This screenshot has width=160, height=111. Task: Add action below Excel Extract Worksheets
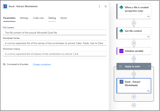[x=134, y=97]
